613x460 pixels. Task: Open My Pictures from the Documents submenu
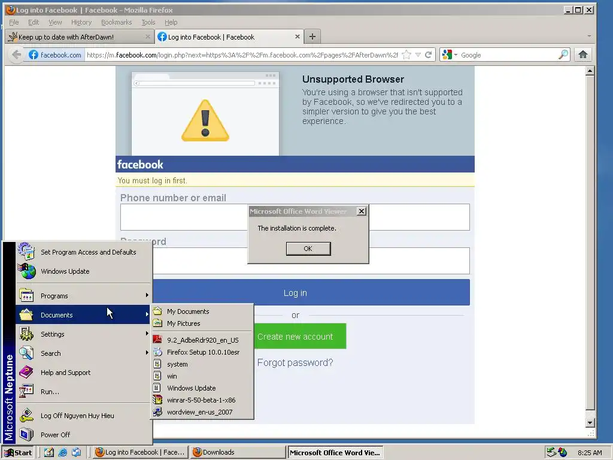click(x=202, y=323)
